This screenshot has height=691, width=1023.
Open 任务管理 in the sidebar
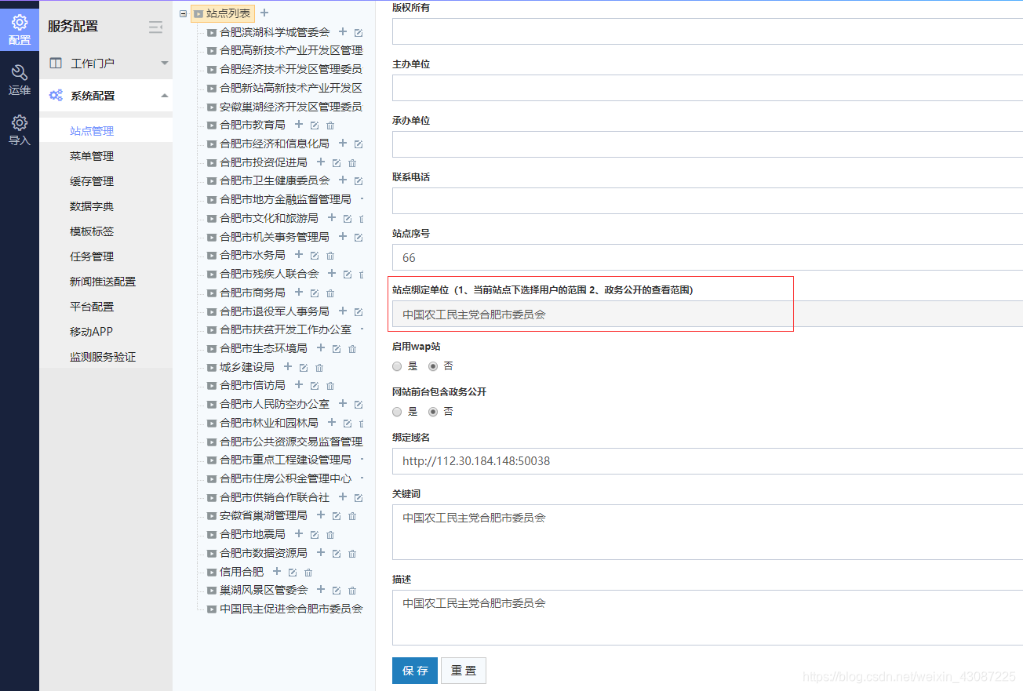click(92, 256)
